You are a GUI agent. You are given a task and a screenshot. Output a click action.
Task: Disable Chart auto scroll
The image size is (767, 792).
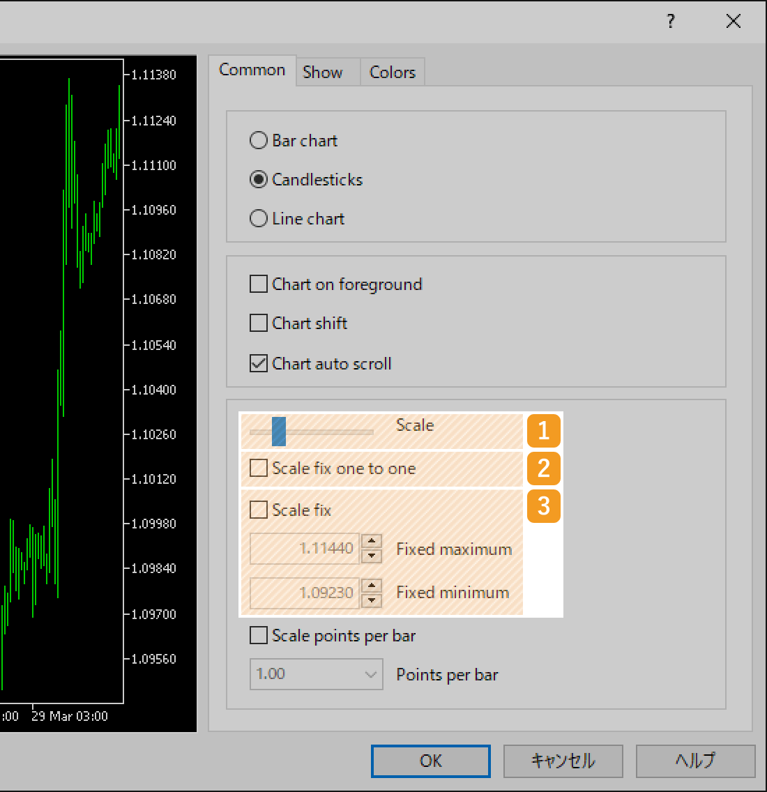(258, 363)
